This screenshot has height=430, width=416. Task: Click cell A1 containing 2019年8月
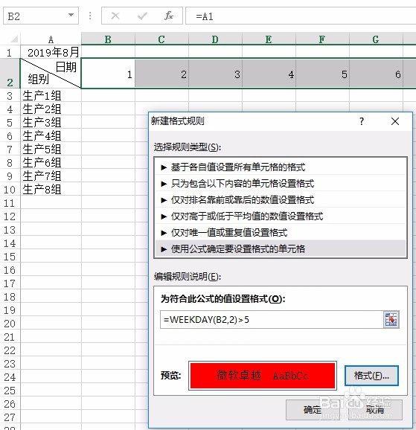point(51,52)
